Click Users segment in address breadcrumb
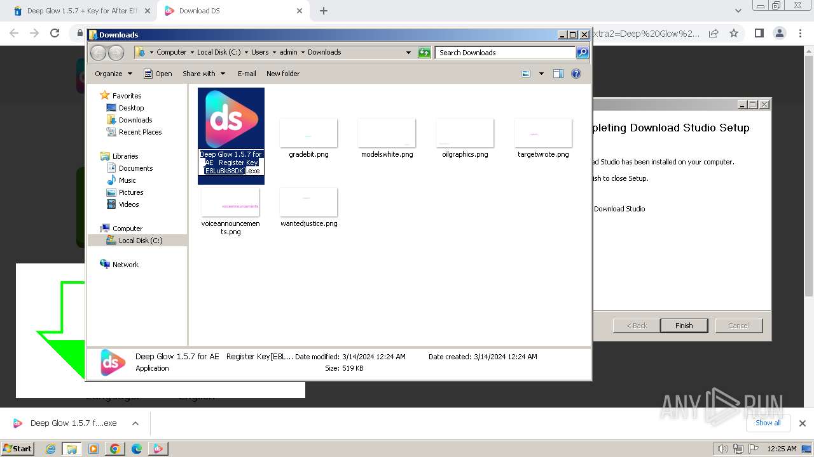The image size is (814, 457). click(x=259, y=53)
